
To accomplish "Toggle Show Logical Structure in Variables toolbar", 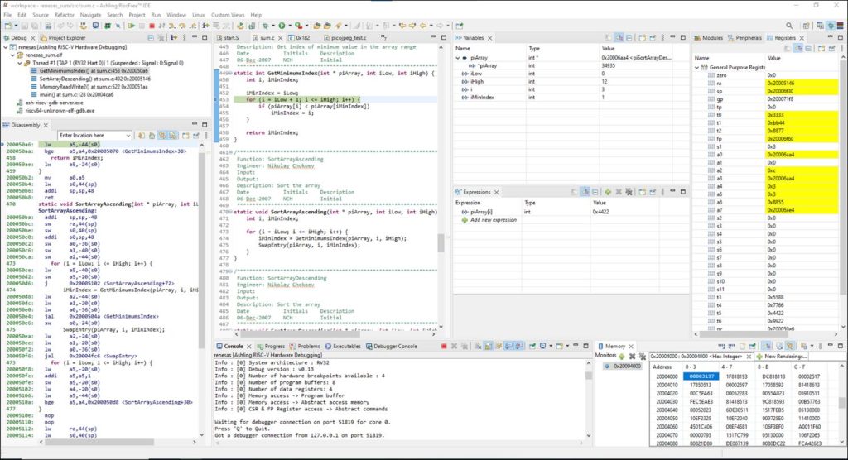I will (x=619, y=38).
